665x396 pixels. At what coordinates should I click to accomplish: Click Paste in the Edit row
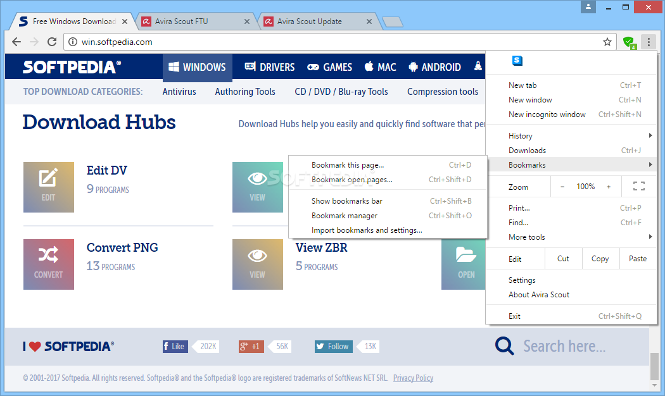(x=637, y=259)
